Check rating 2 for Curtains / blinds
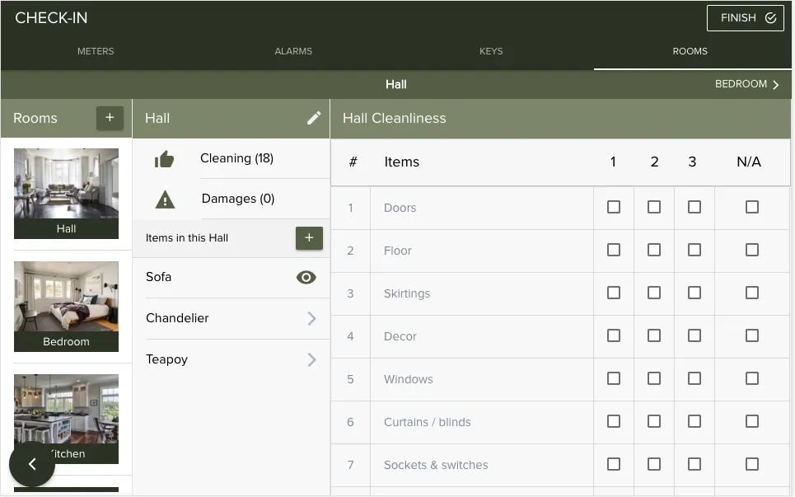Viewport: 795px width, 497px height. (654, 421)
